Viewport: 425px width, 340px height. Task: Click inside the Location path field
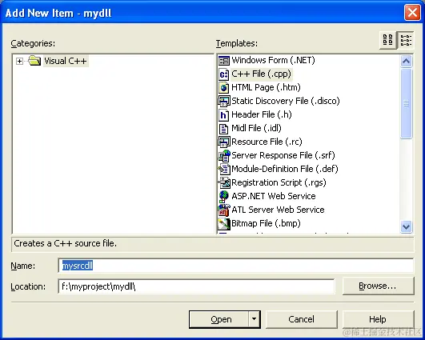tap(196, 286)
